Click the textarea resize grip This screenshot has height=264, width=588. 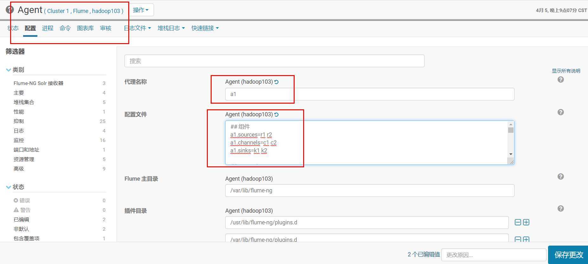(511, 161)
